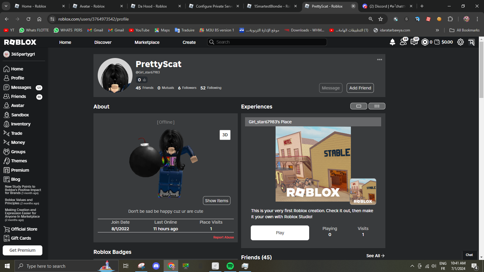The width and height of the screenshot is (484, 272).
Task: Focus the Roblox search field
Action: click(x=267, y=42)
